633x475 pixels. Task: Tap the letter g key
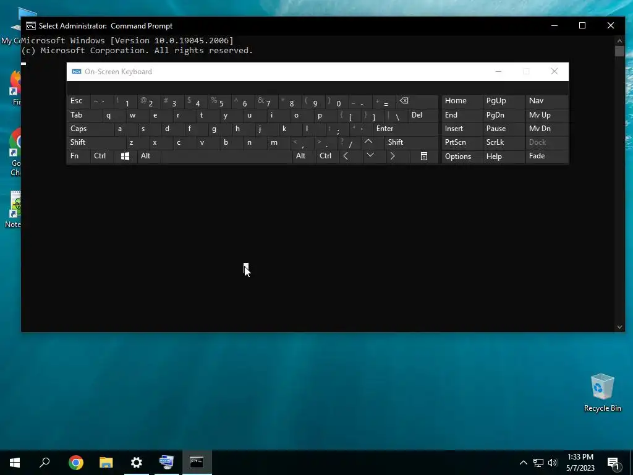point(219,129)
